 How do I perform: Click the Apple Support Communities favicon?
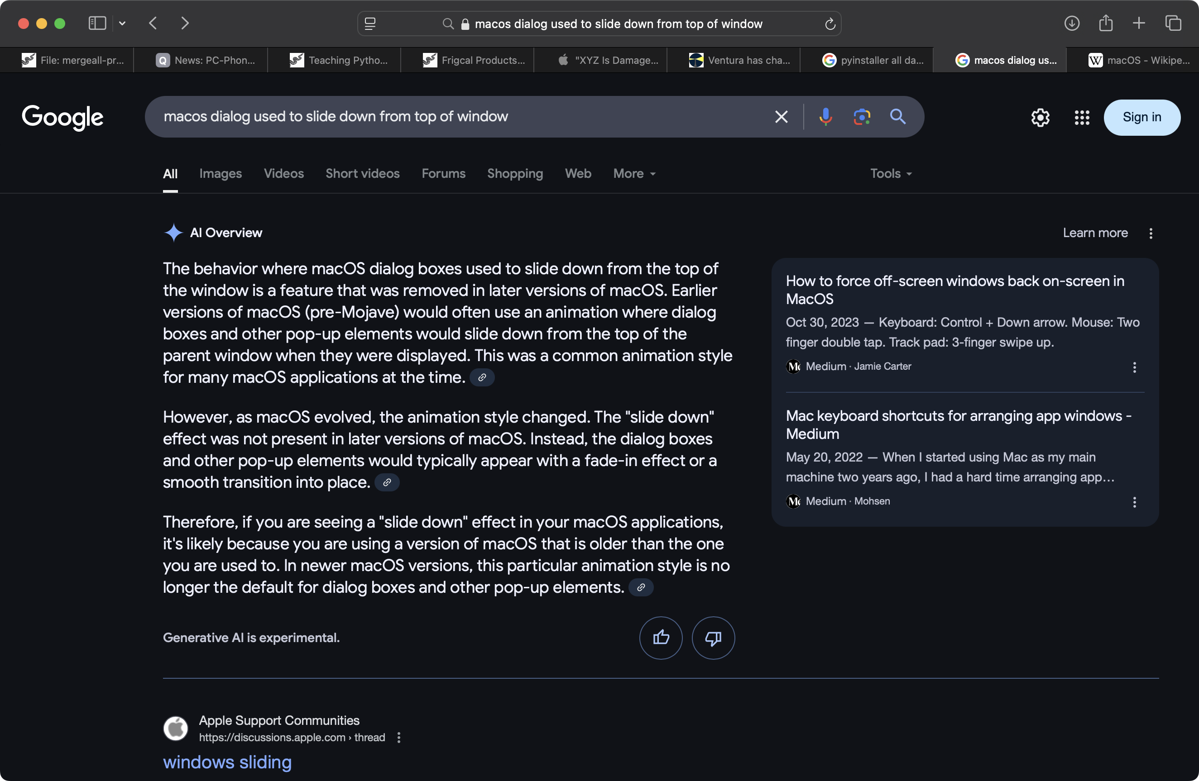click(x=176, y=728)
